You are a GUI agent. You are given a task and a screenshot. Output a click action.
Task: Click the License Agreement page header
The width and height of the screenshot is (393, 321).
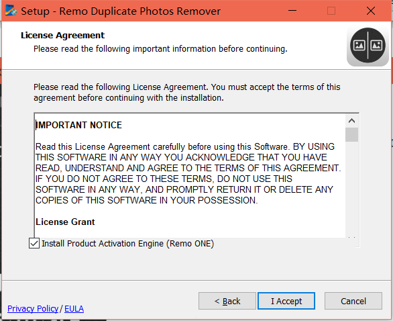coord(62,36)
